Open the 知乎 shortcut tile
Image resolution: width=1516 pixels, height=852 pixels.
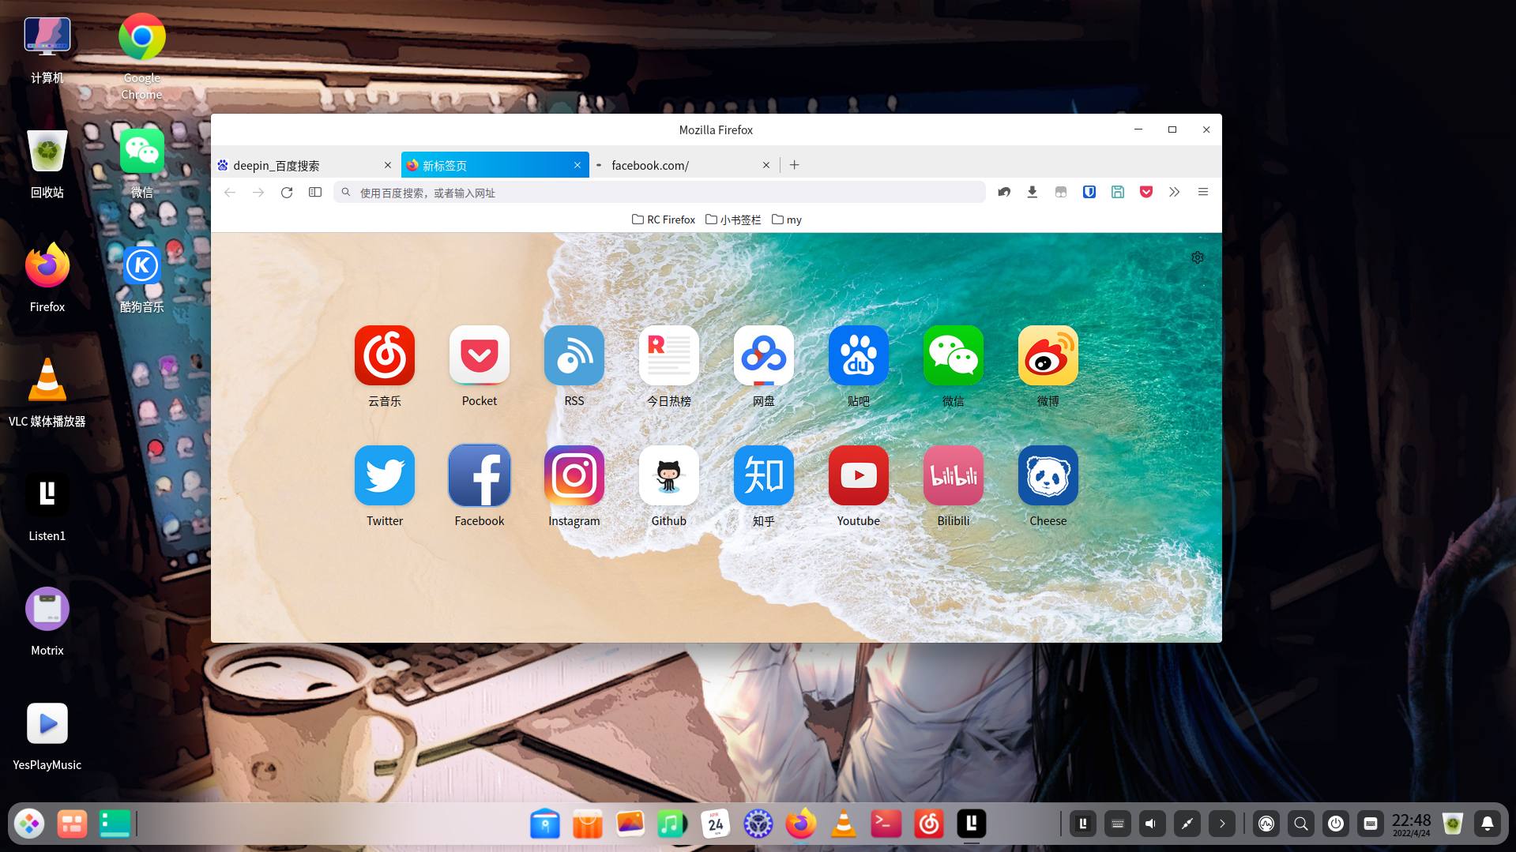(x=764, y=475)
